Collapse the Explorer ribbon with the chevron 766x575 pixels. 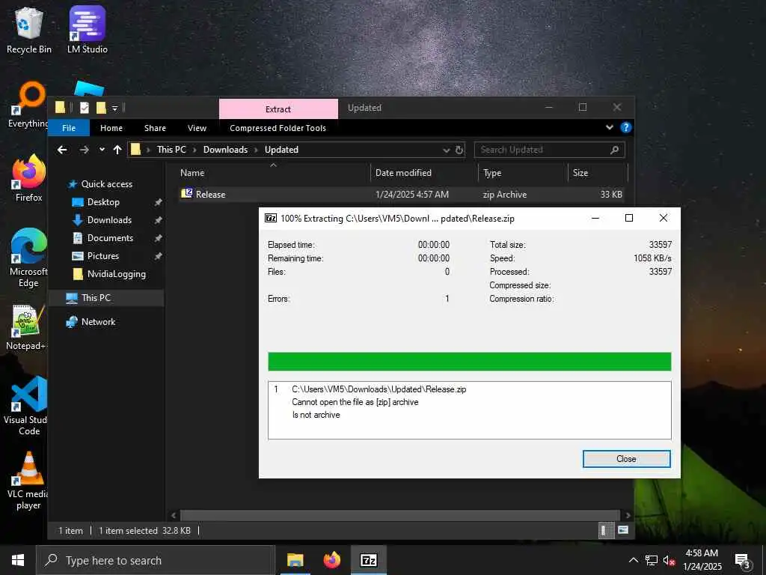pos(609,127)
